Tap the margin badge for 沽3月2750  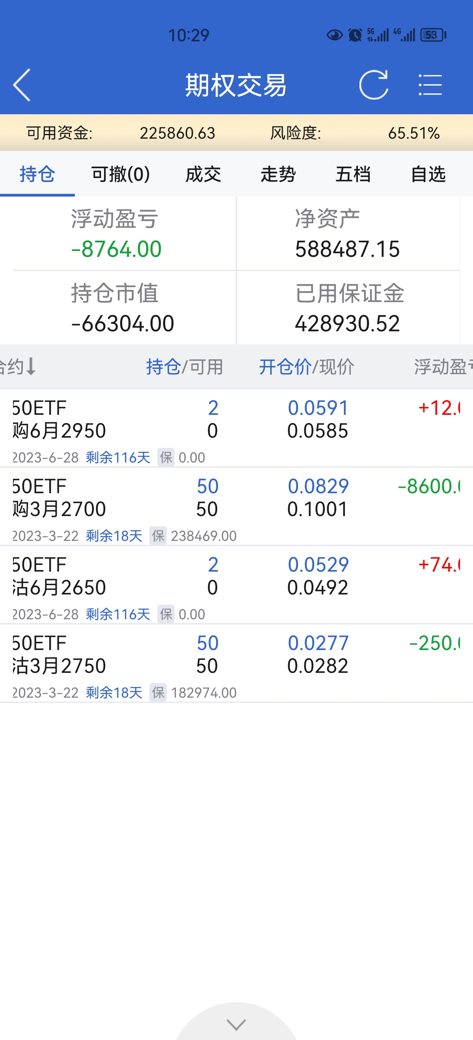158,693
